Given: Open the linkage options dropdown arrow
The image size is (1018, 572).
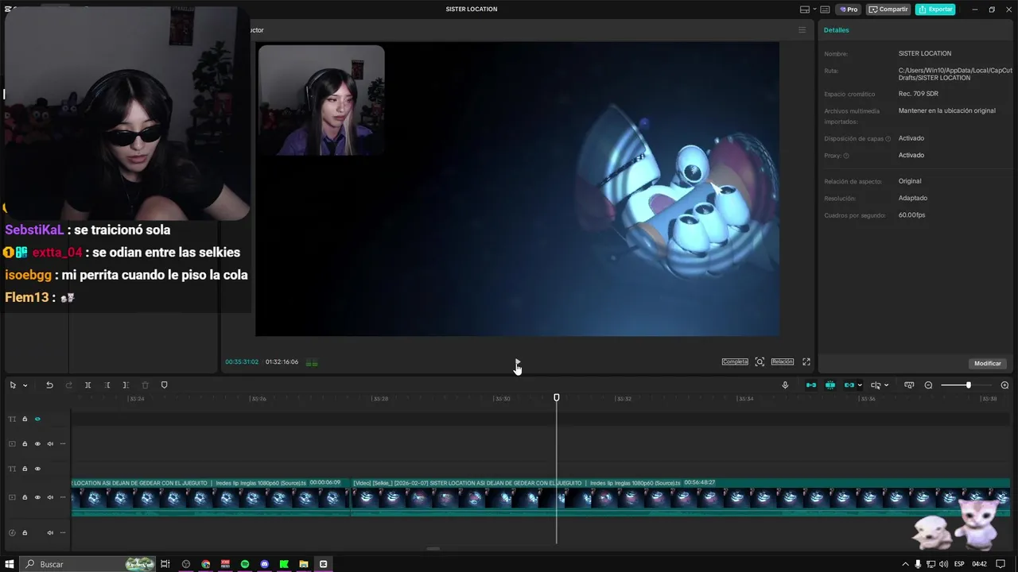Looking at the screenshot, I should [x=860, y=385].
